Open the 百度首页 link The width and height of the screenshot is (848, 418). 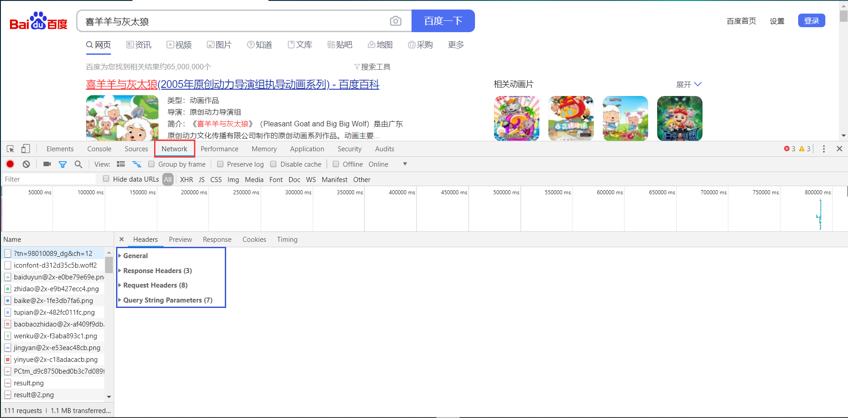coord(741,21)
